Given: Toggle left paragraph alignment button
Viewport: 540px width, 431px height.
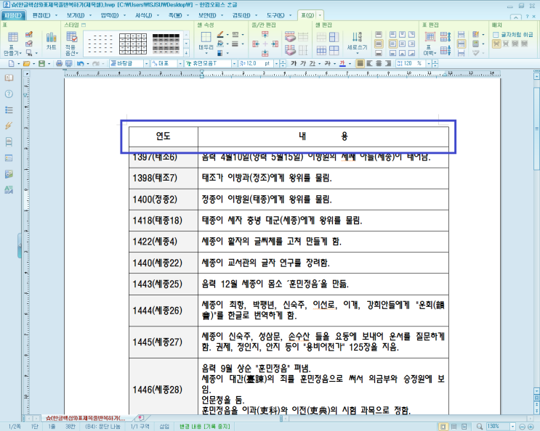Looking at the screenshot, I should click(x=369, y=64).
